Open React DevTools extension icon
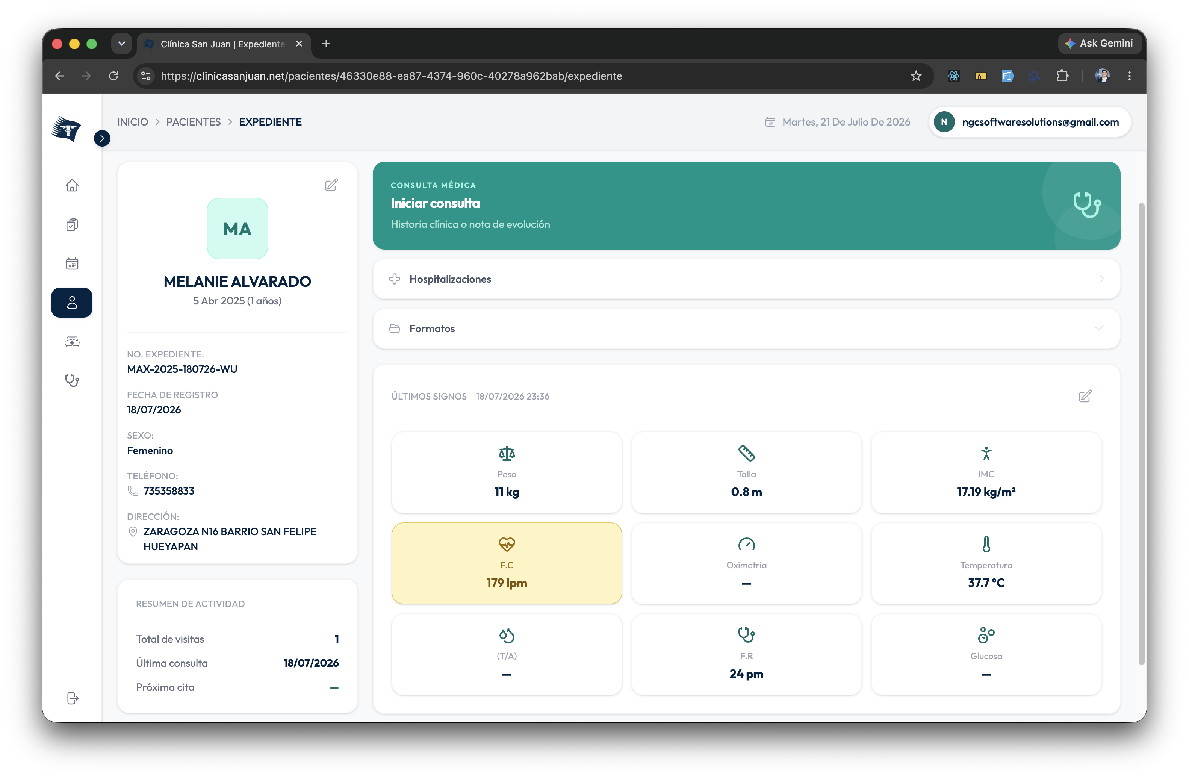 (954, 76)
